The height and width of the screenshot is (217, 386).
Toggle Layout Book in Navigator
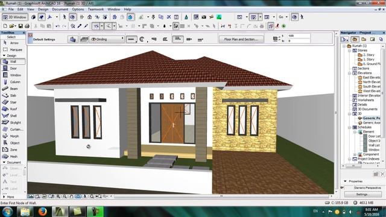coord(373,39)
